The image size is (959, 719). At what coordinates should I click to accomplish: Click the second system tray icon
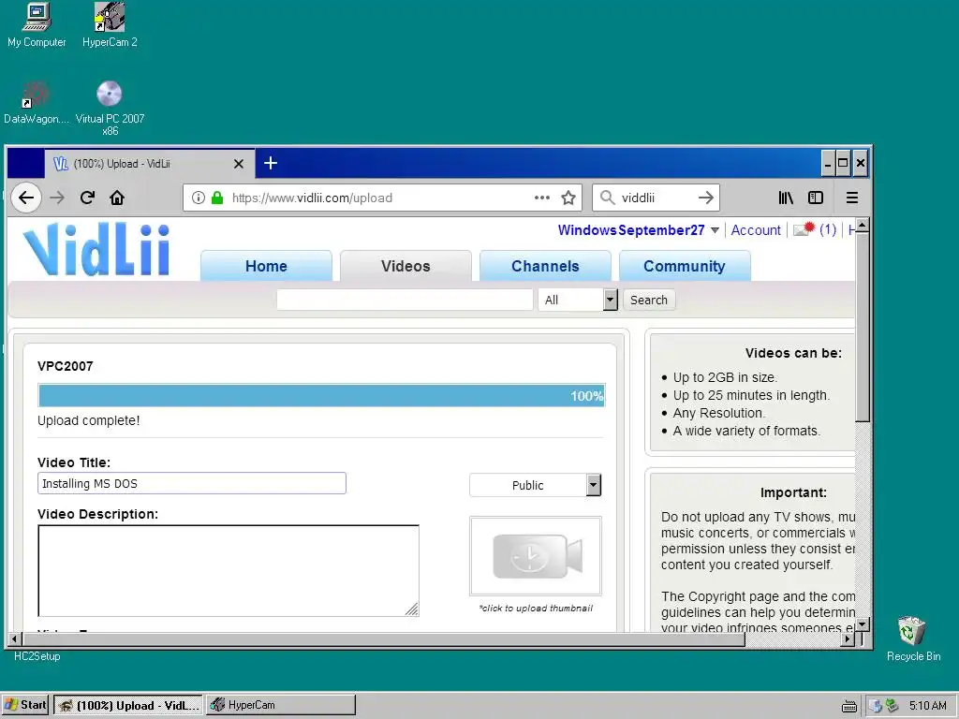892,706
